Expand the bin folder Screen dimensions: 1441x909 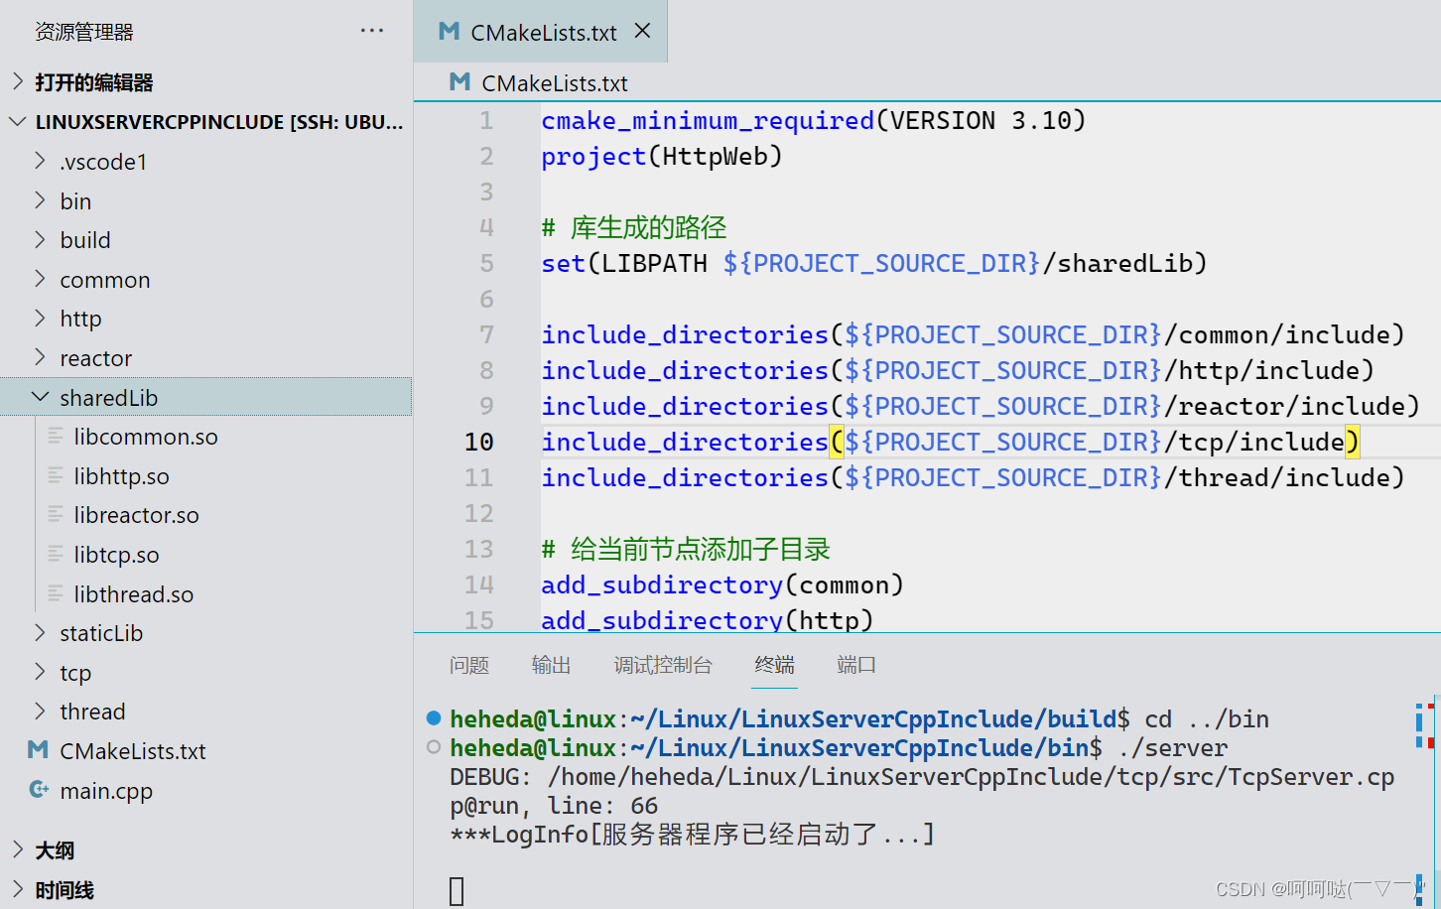click(x=41, y=200)
